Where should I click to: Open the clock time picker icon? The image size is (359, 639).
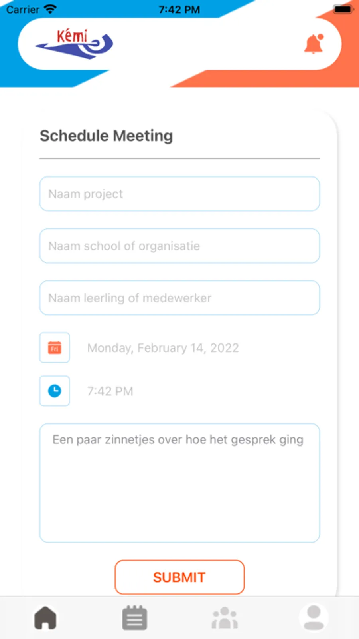click(55, 391)
